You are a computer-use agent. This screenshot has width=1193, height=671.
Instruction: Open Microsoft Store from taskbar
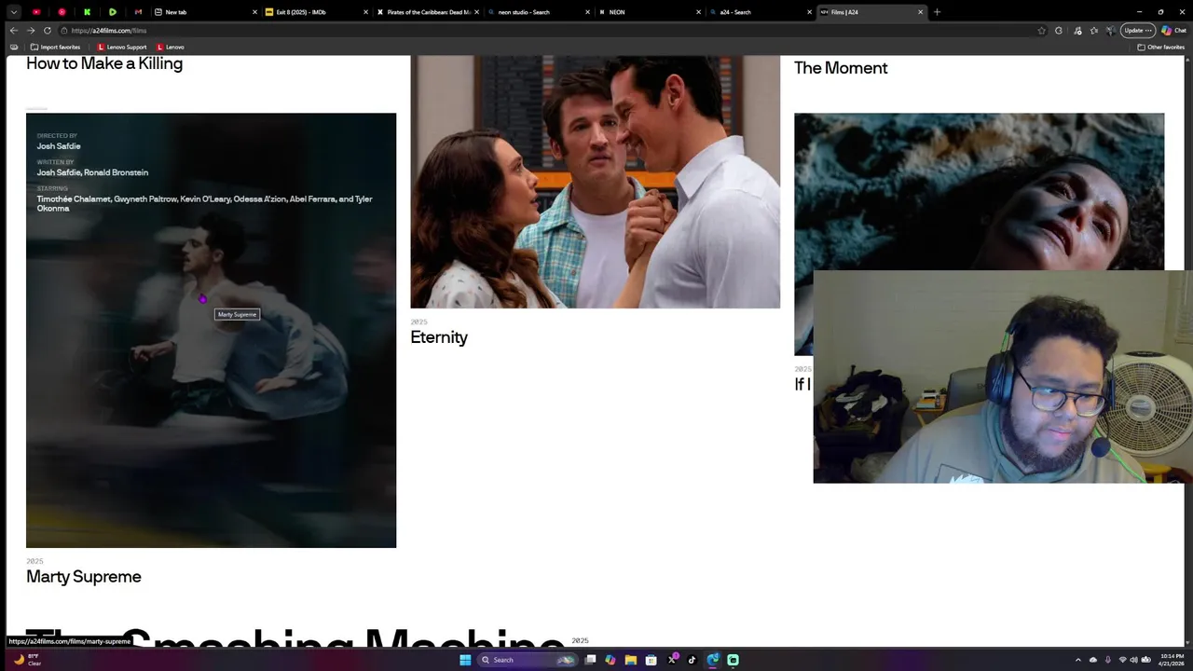pyautogui.click(x=651, y=660)
